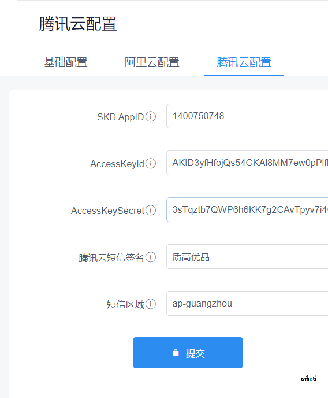Click the SKD AppID label text
The width and height of the screenshot is (328, 398).
[x=120, y=117]
